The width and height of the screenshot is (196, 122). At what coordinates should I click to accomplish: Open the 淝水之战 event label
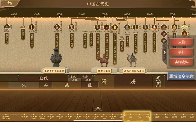tap(7, 39)
